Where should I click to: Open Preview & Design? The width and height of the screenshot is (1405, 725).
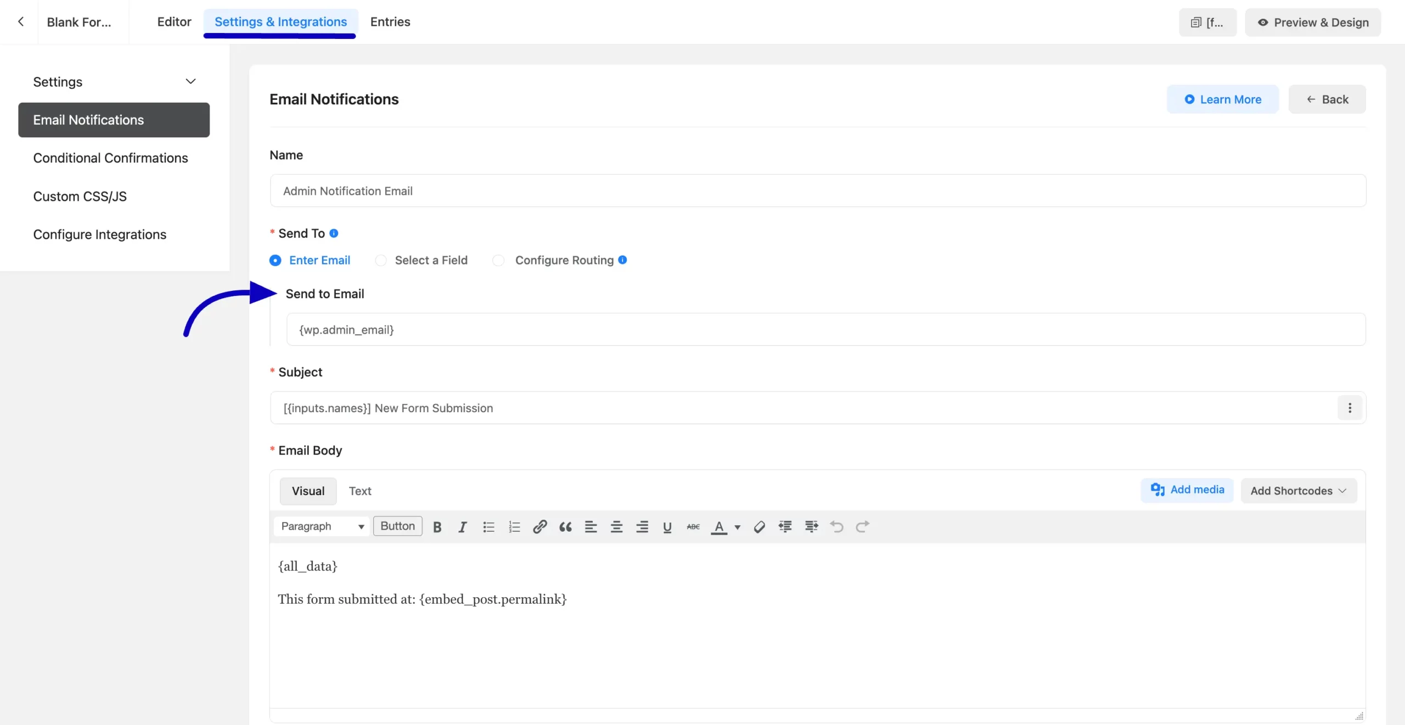[1313, 23]
